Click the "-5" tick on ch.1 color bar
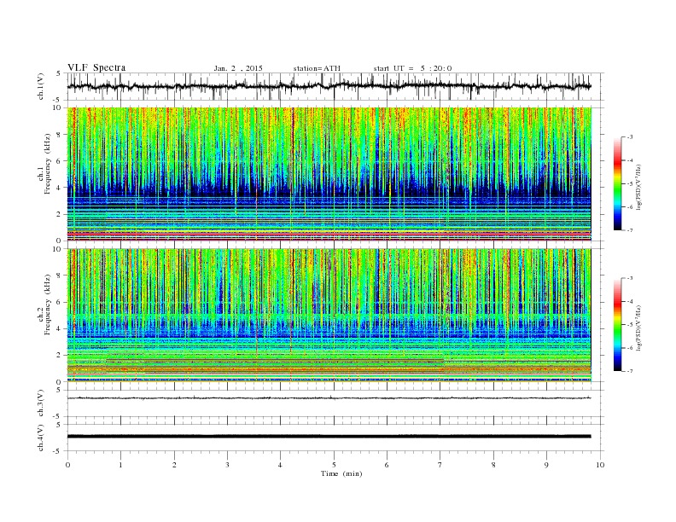 (x=629, y=184)
